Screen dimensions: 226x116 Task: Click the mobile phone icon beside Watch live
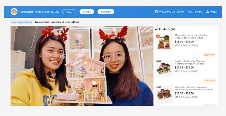pos(157,12)
